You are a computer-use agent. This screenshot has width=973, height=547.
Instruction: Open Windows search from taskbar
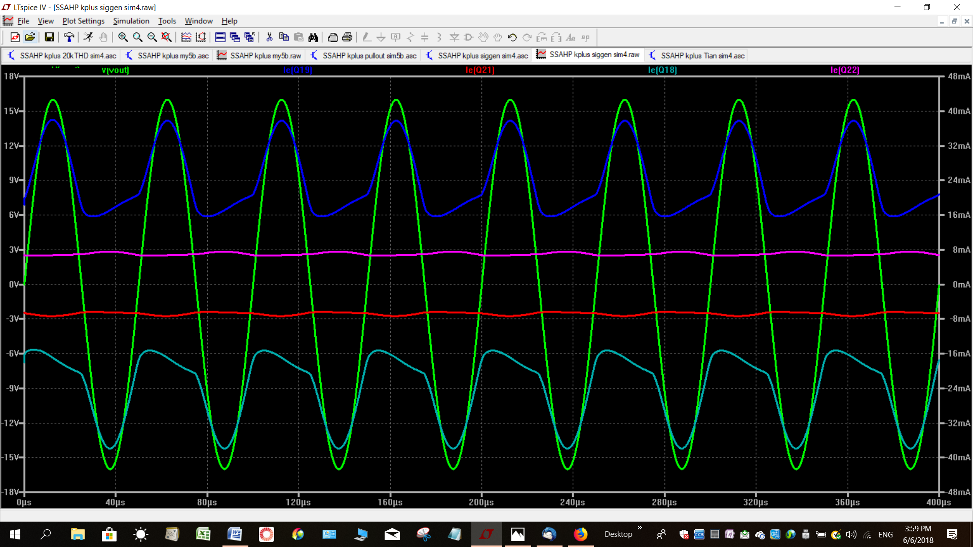[46, 534]
